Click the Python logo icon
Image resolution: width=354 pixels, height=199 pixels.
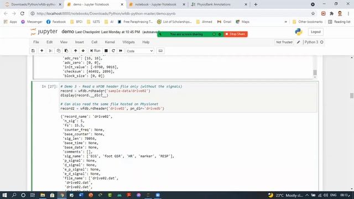pos(299,32)
